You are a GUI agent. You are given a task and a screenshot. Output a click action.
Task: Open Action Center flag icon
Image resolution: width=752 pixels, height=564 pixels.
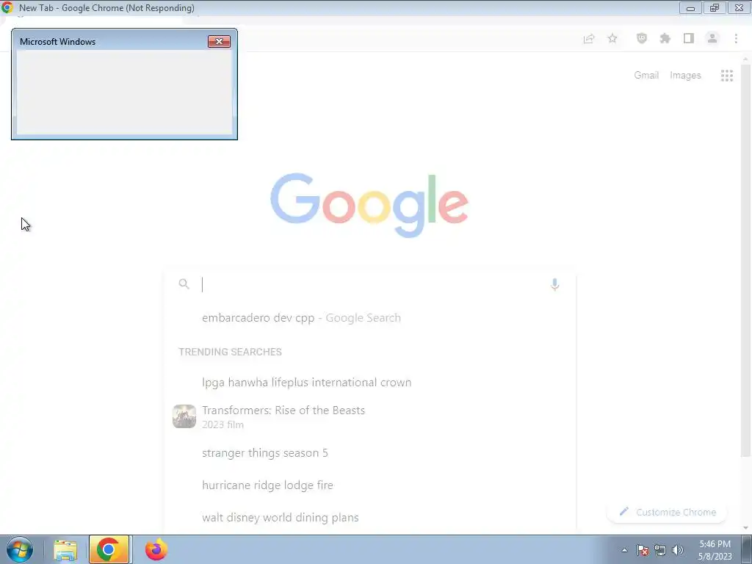pos(643,550)
